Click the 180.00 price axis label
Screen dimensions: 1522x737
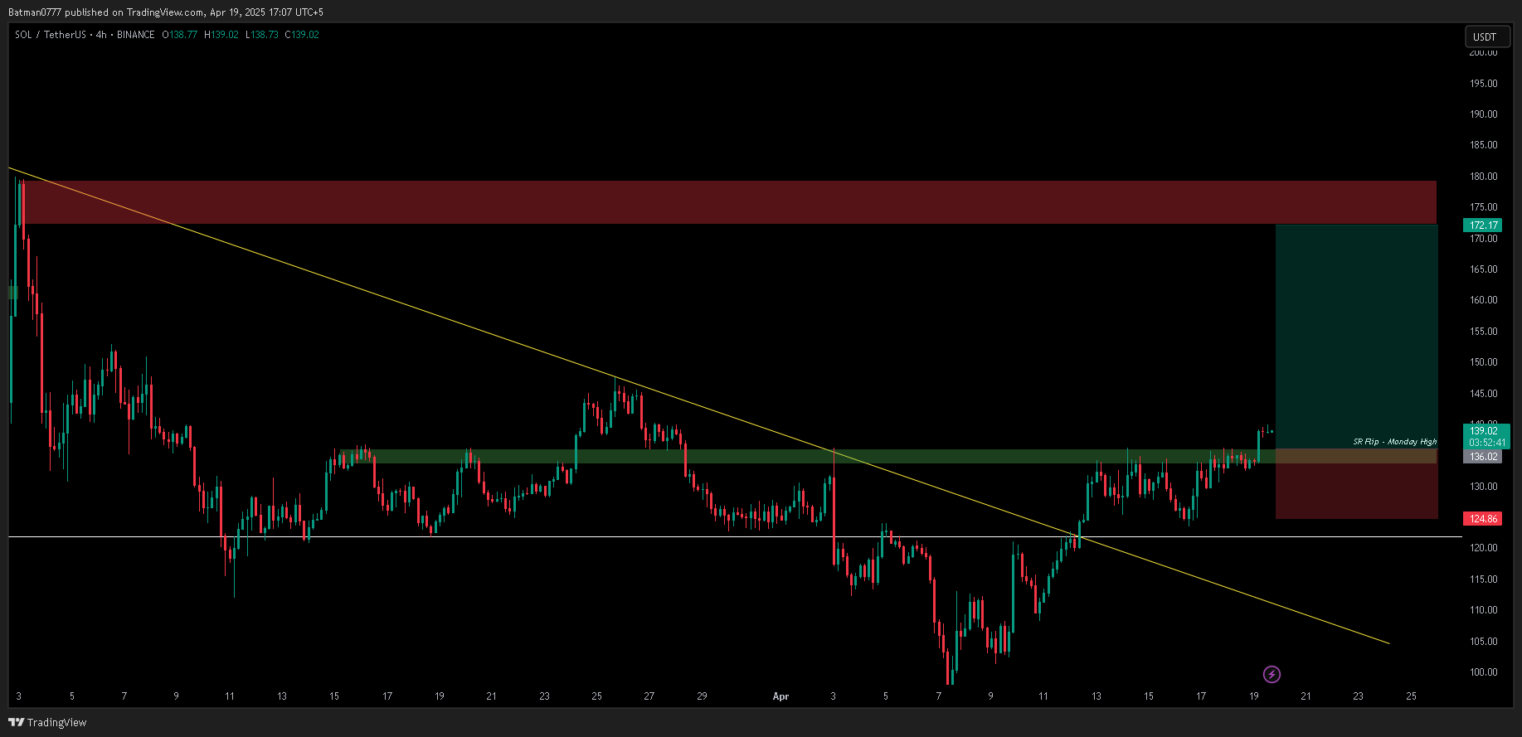(x=1484, y=177)
